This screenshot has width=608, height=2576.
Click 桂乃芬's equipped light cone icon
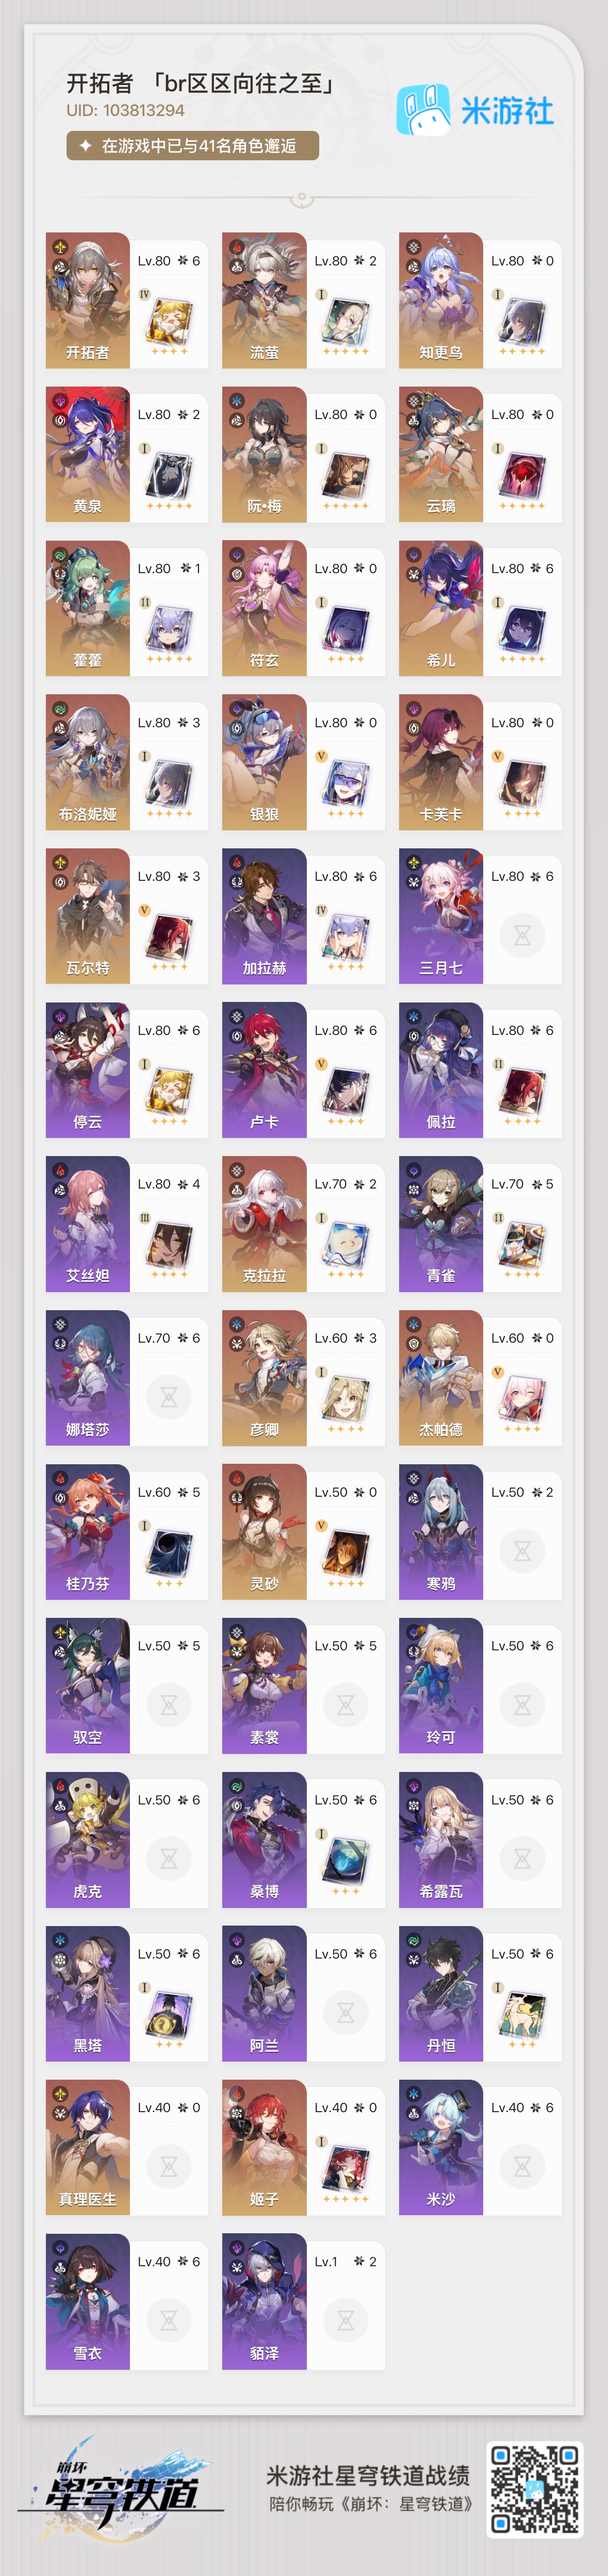(169, 1554)
